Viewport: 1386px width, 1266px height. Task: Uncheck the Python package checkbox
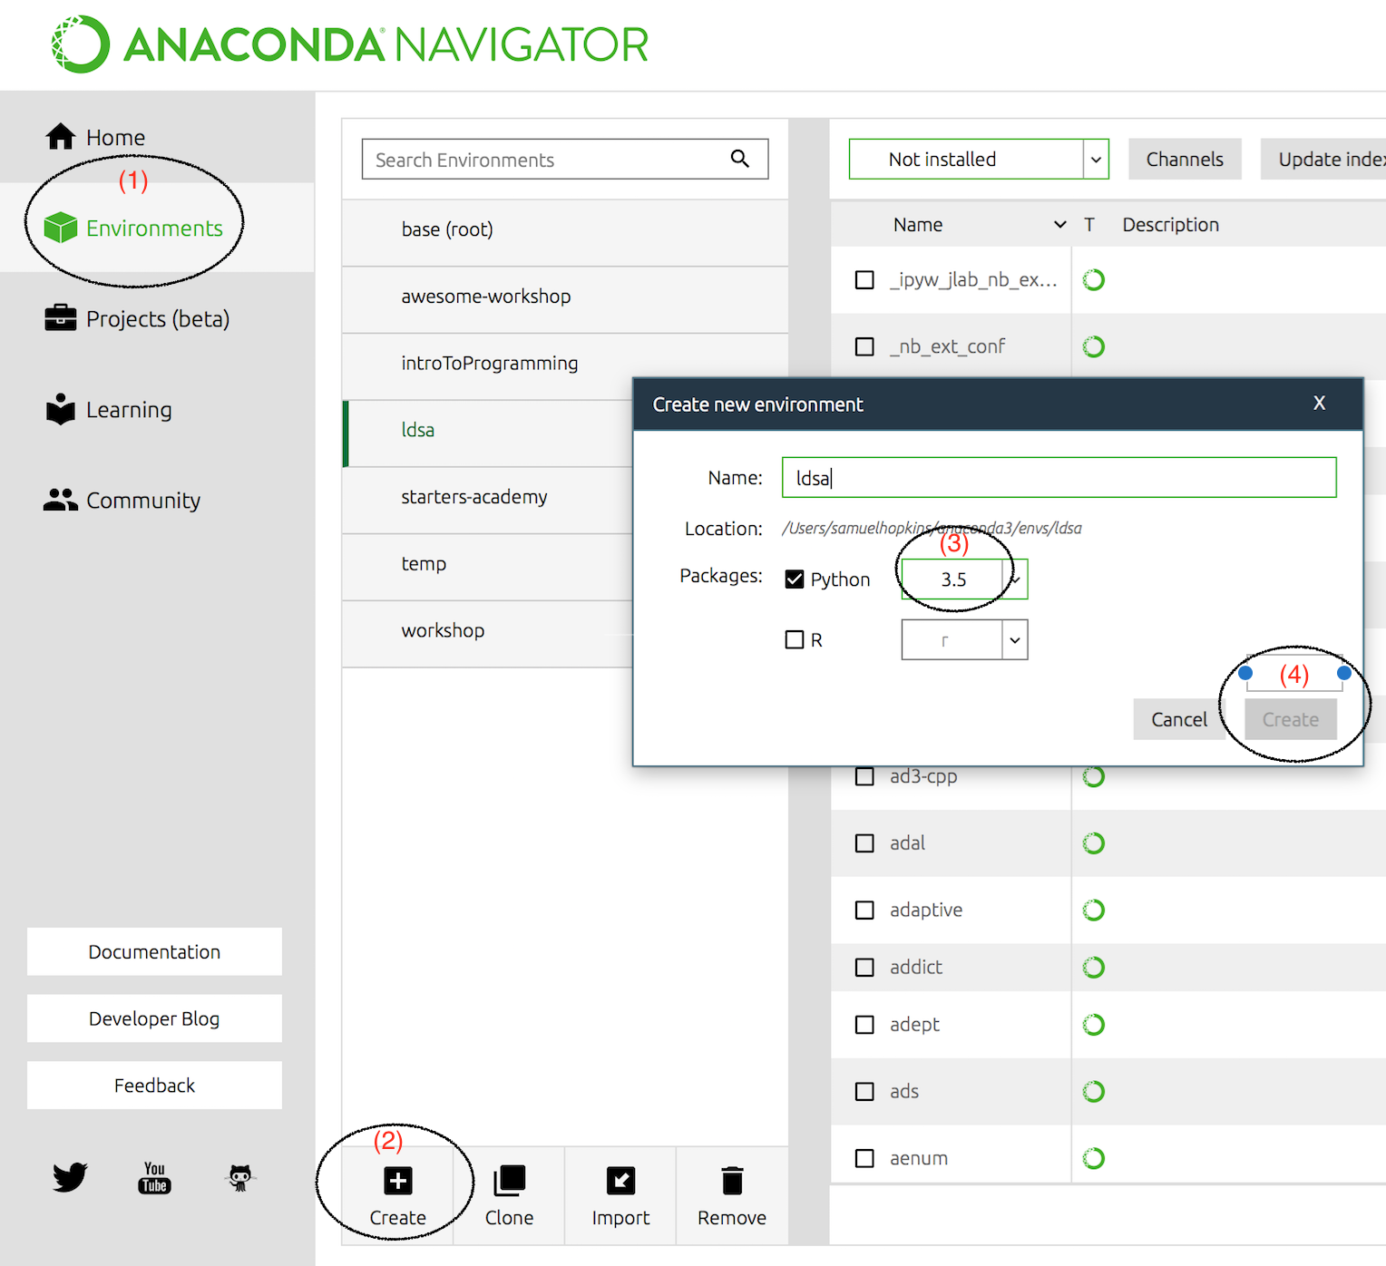click(x=795, y=579)
